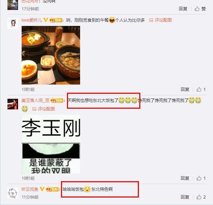Screen dimensions: 213x205
Task: Open 美玉落人间_豆's avatar picture
Action: click(13, 104)
